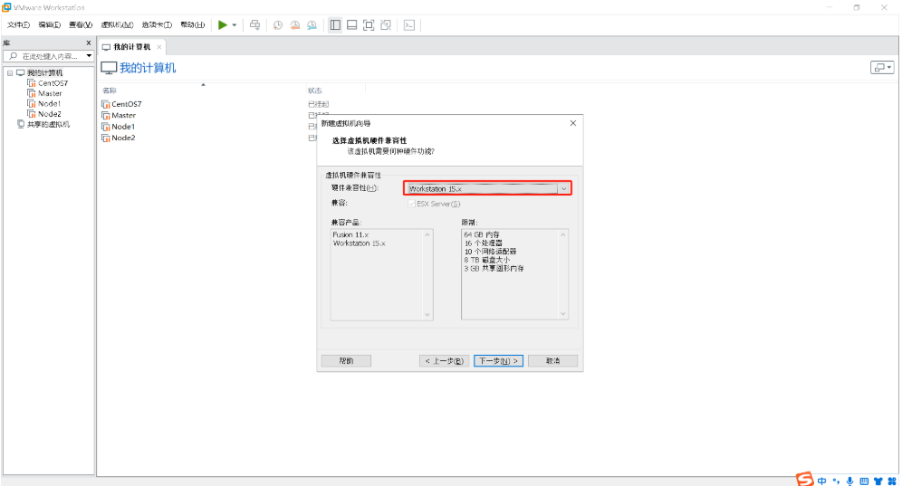The image size is (902, 486).
Task: Toggle the 中 Chinese input mode icon
Action: click(822, 481)
